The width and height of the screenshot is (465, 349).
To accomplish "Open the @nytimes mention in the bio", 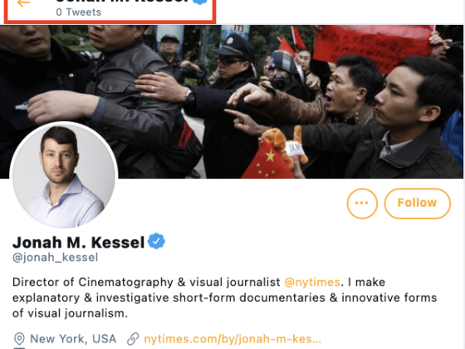I will point(312,282).
